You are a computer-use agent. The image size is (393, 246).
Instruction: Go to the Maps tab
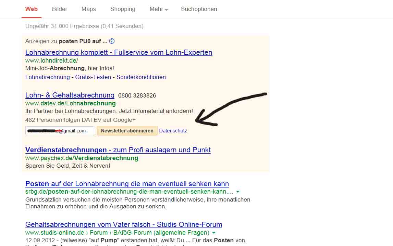pyautogui.click(x=89, y=9)
